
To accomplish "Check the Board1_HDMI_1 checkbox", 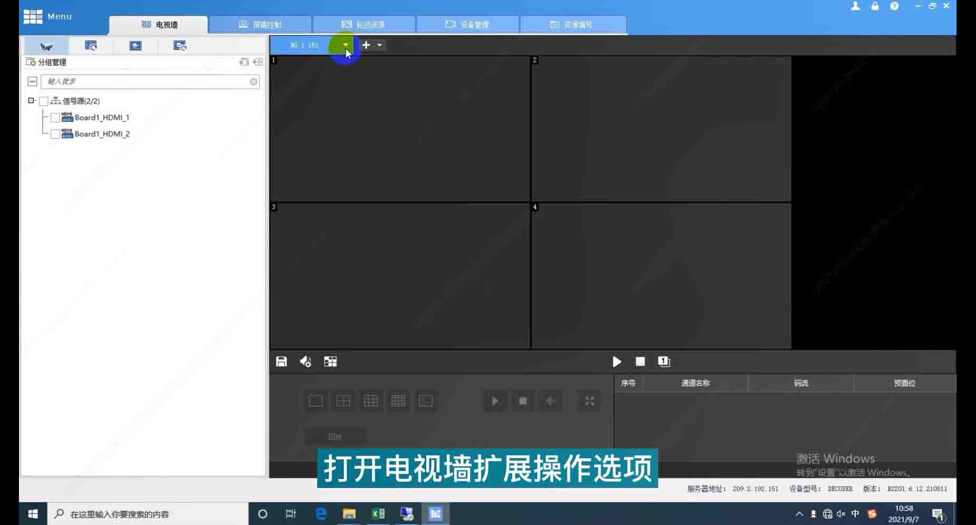I will click(55, 117).
